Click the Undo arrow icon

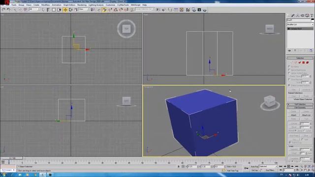[x=3, y=10]
